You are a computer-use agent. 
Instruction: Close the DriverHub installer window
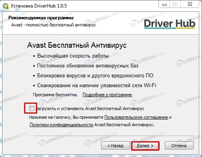click(190, 4)
